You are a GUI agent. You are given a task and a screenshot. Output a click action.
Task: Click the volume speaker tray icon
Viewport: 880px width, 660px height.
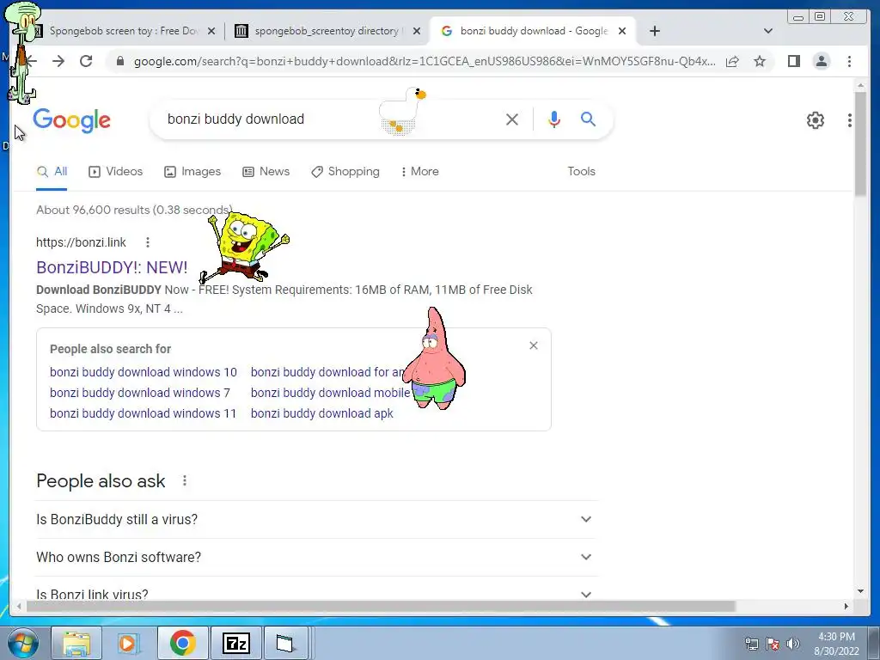pyautogui.click(x=793, y=644)
